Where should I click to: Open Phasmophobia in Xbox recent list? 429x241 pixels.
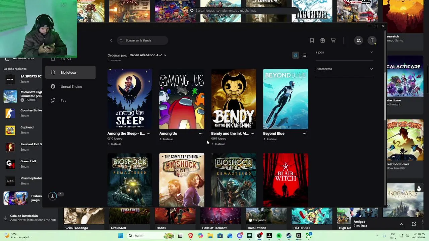[22, 181]
